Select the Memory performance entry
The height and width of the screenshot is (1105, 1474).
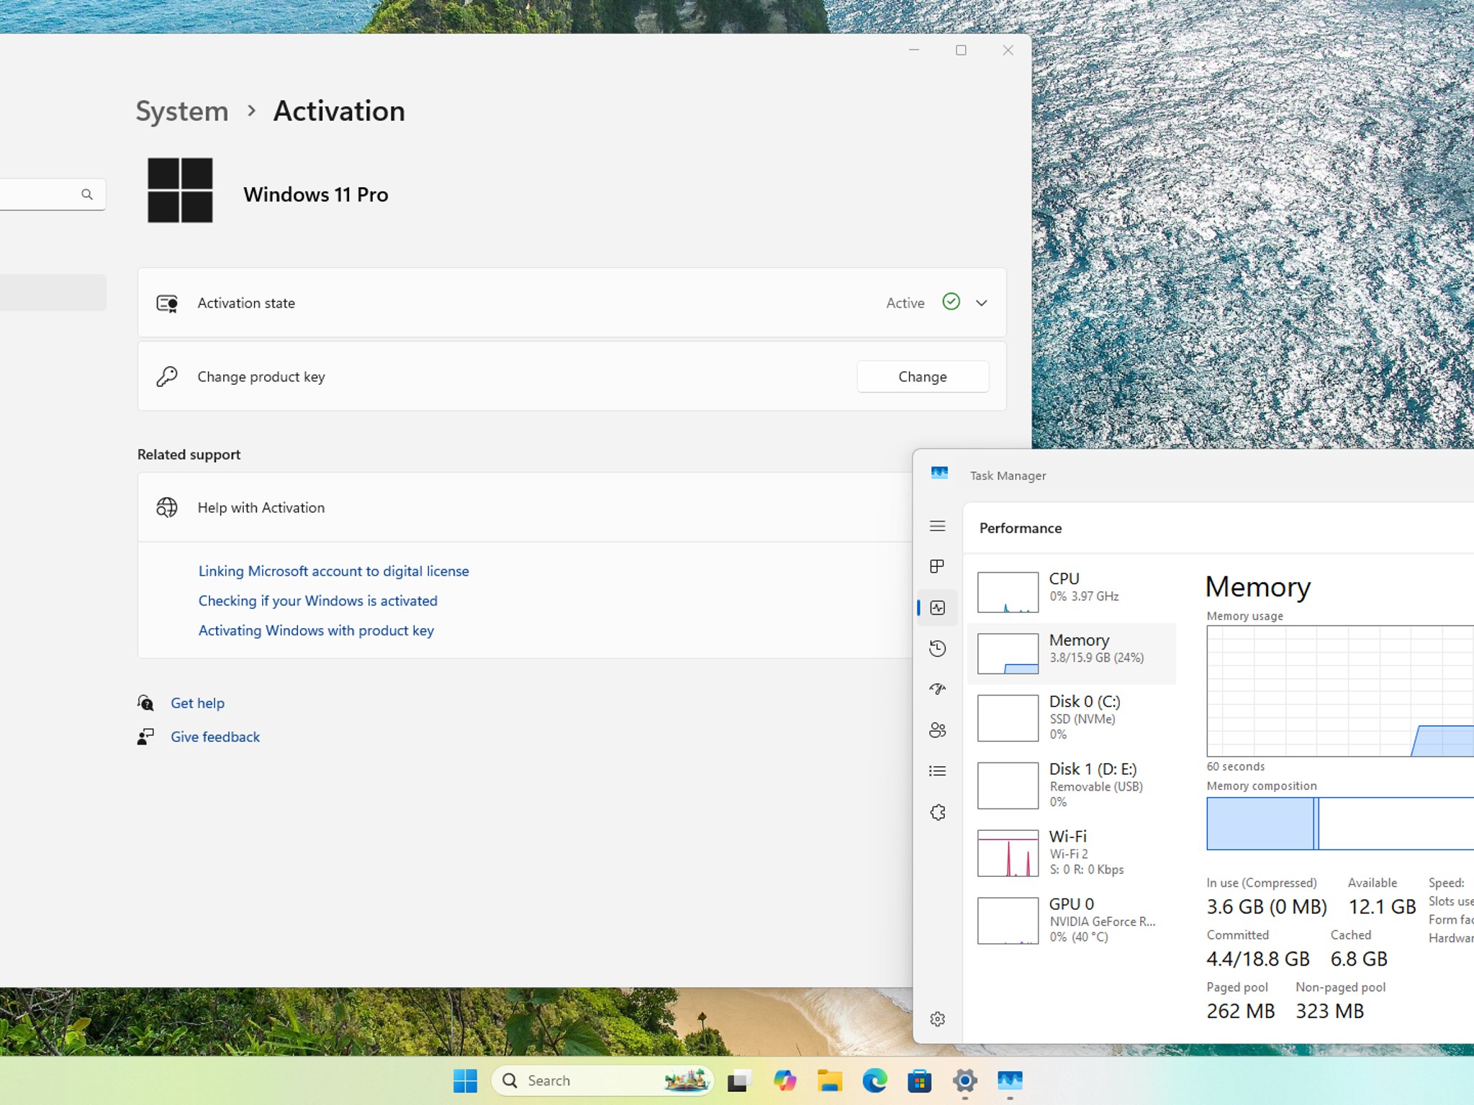[x=1071, y=653]
